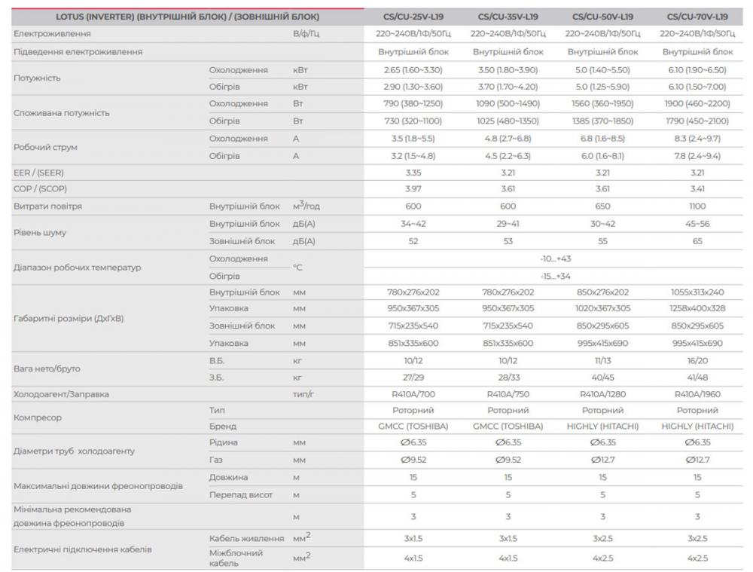Click the heating temperature range -15...+34
753x572 pixels.
pyautogui.click(x=555, y=276)
